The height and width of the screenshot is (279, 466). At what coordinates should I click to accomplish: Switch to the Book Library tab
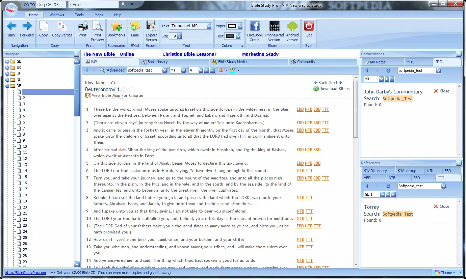point(174,62)
